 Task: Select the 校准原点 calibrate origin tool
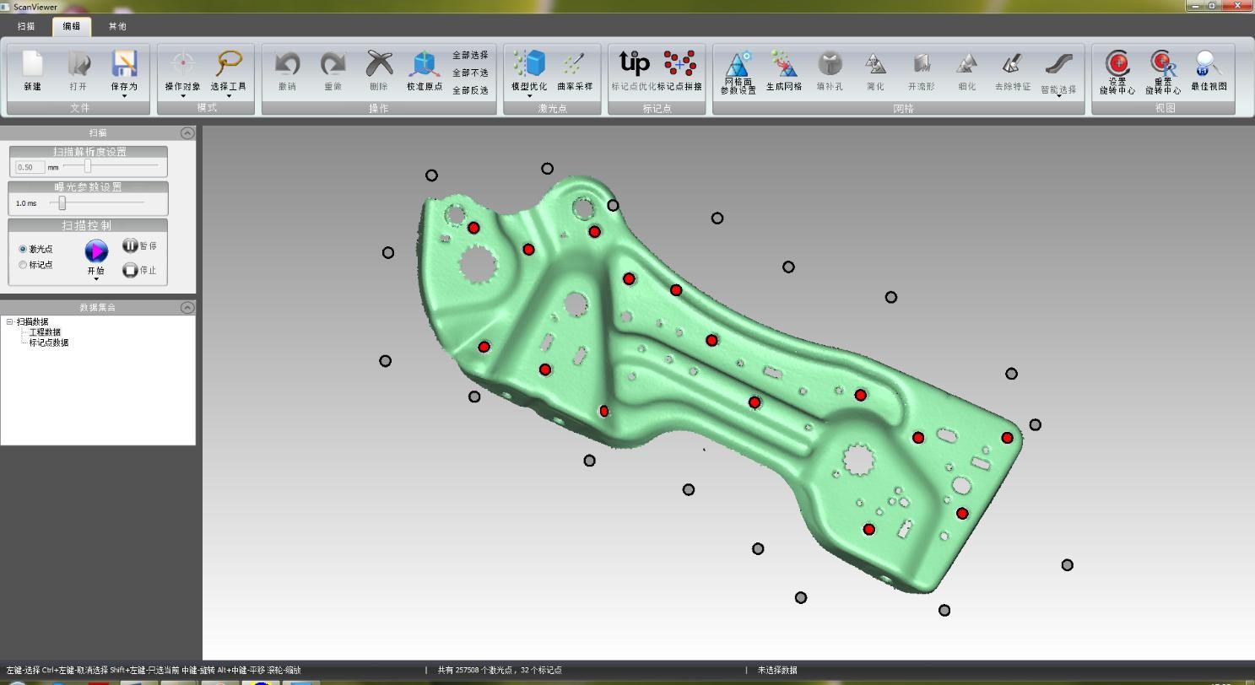point(424,65)
